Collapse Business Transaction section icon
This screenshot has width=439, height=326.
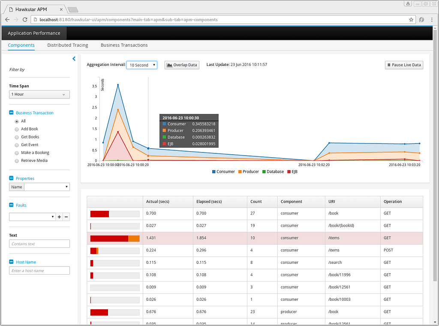click(11, 113)
